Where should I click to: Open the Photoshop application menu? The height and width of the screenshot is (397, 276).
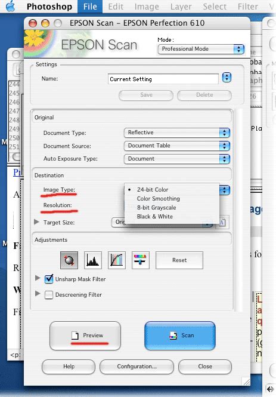[x=49, y=7]
